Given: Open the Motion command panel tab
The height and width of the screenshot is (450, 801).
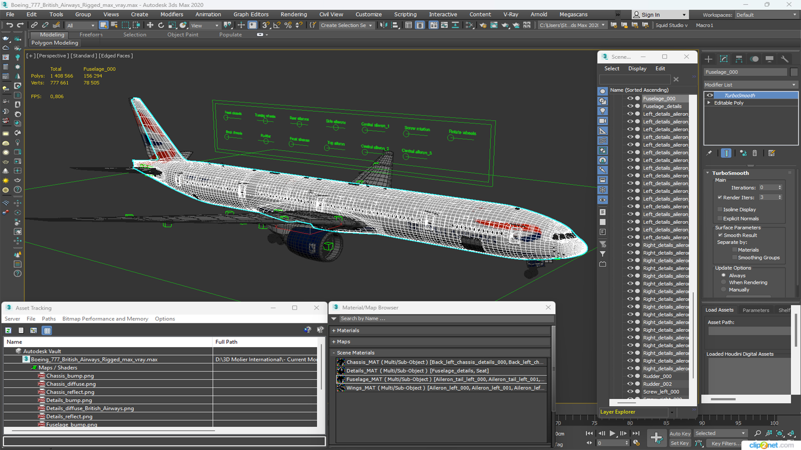Looking at the screenshot, I should (x=754, y=59).
